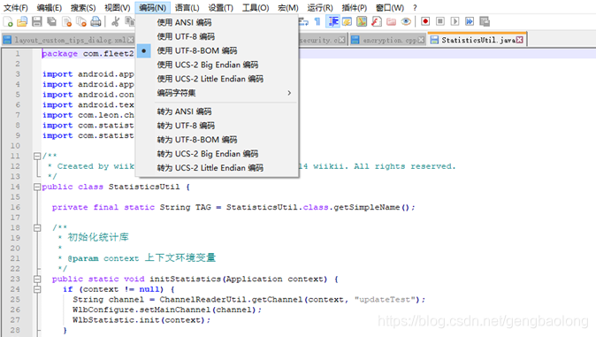The image size is (596, 337).
Task: Close the StatisticsUtil.java tab
Action: (x=520, y=40)
